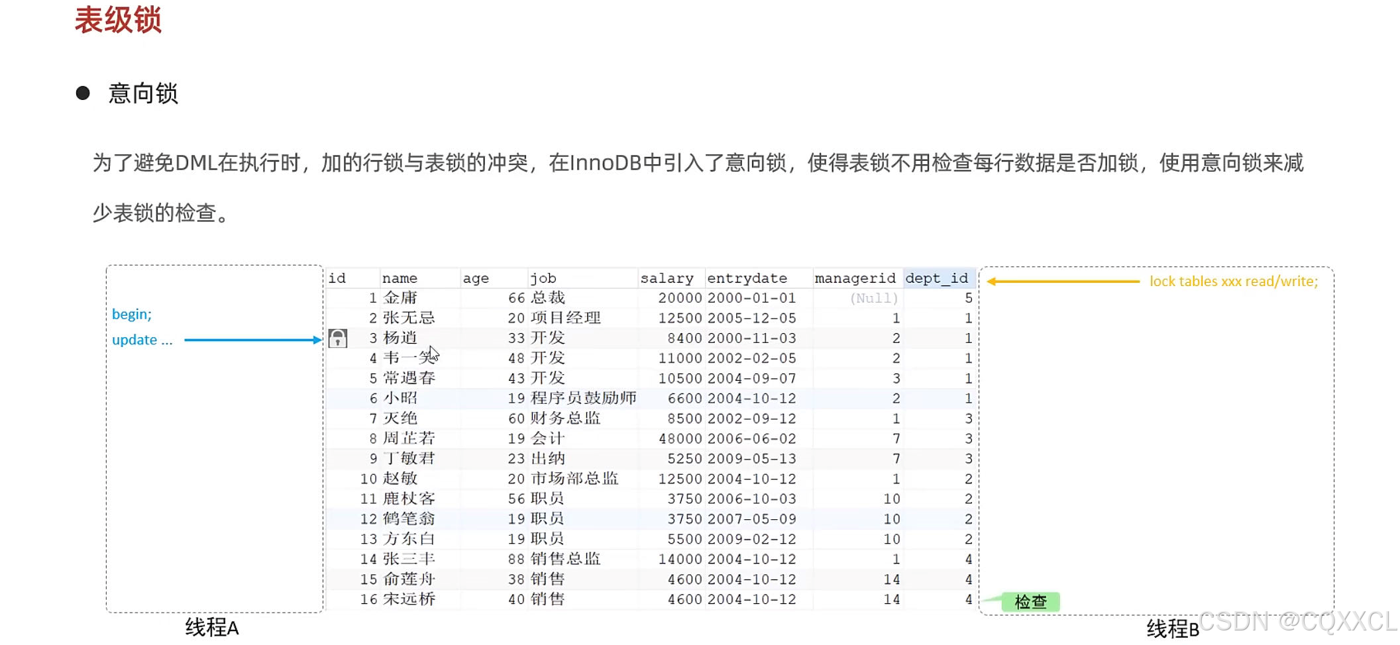Click the 'update ...' statement in 线程A
Screen dimensions: 1400x645
142,340
